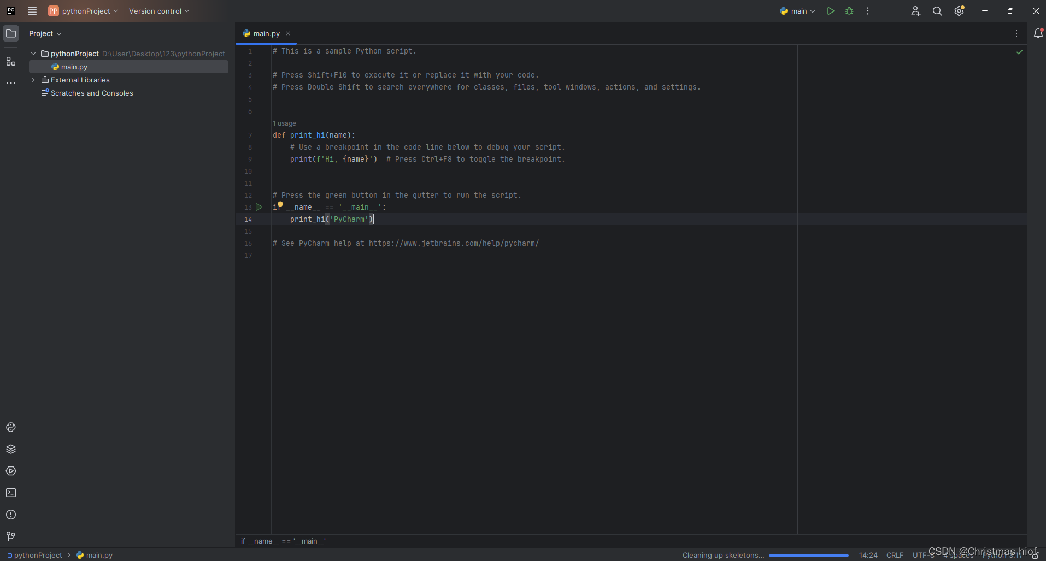Open IDE settings gear icon
This screenshot has width=1046, height=561.
point(959,11)
